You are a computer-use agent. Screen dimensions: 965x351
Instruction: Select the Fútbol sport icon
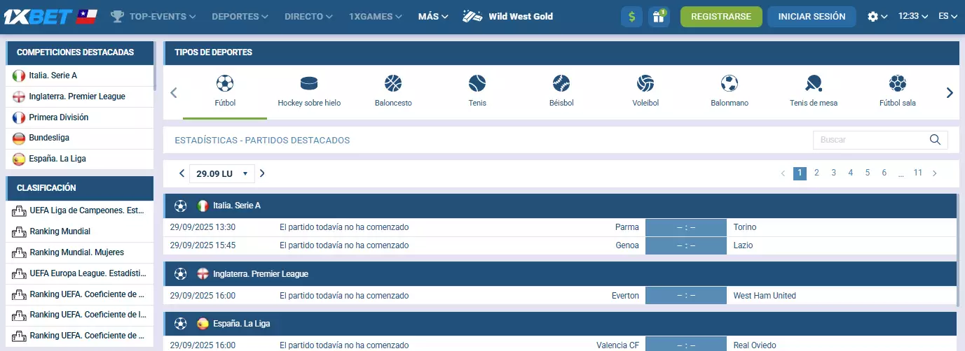[x=225, y=84]
